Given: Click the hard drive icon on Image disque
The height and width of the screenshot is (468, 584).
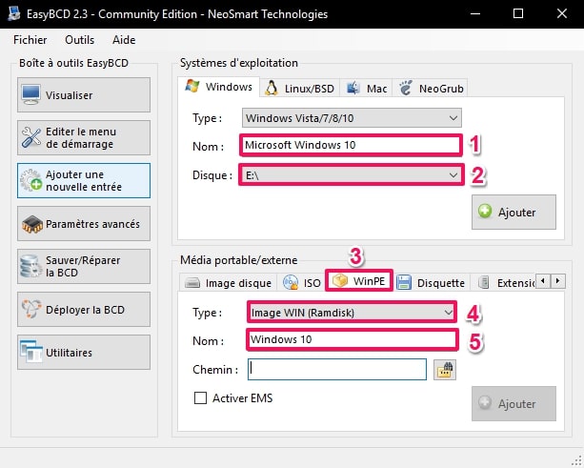Looking at the screenshot, I should [x=192, y=283].
